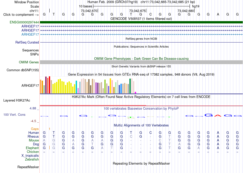Click the dark green GTEx expression bar

[x=130, y=86]
